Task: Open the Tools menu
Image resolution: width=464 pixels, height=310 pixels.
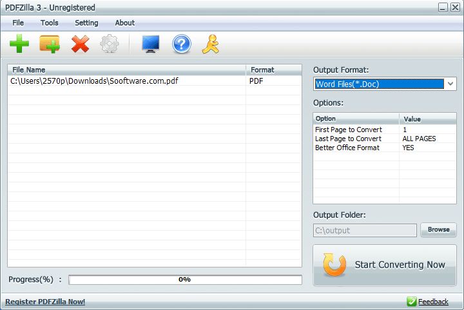Action: [50, 23]
